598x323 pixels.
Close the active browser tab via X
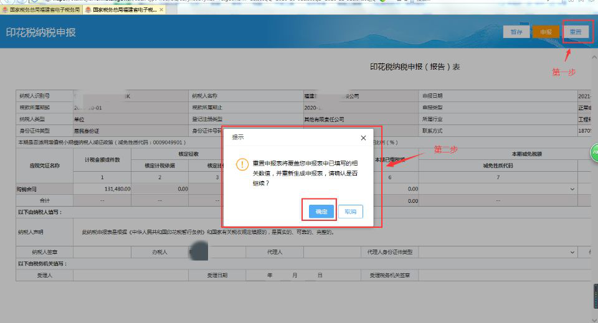pos(162,11)
